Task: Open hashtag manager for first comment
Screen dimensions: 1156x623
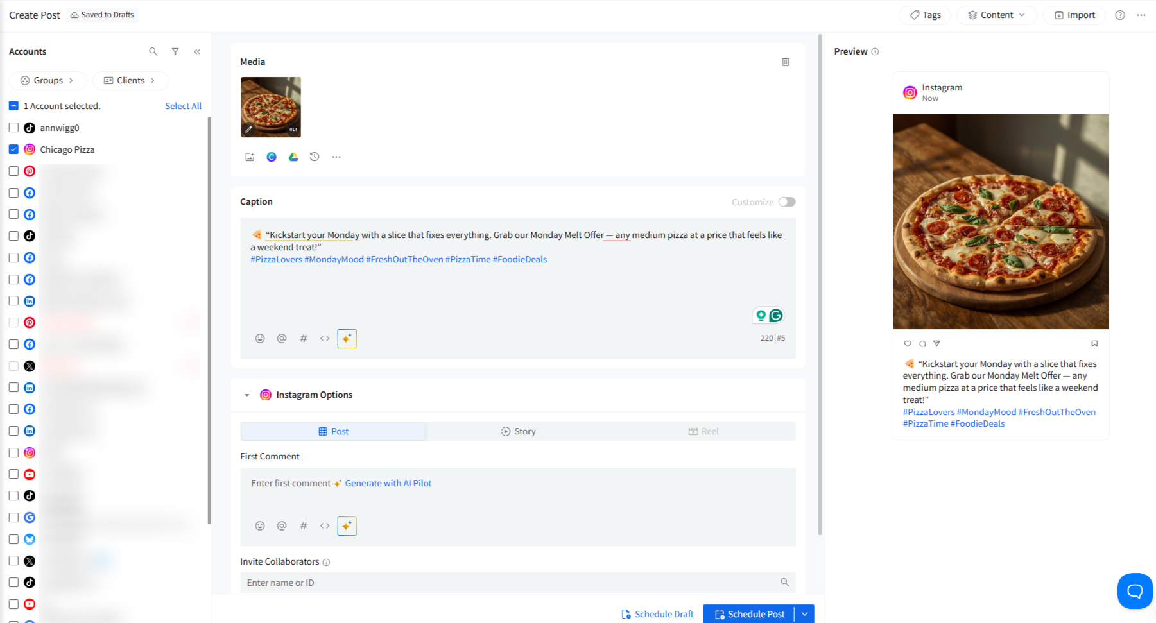Action: 304,525
